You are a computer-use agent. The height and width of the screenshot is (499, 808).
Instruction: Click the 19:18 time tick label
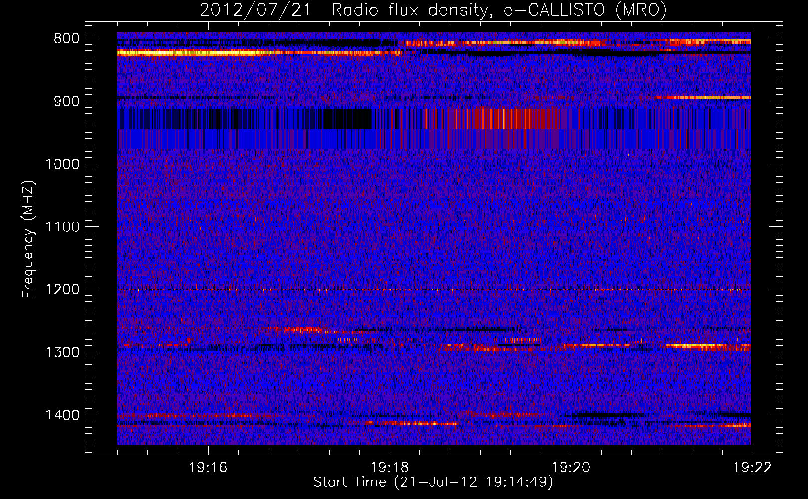point(390,467)
